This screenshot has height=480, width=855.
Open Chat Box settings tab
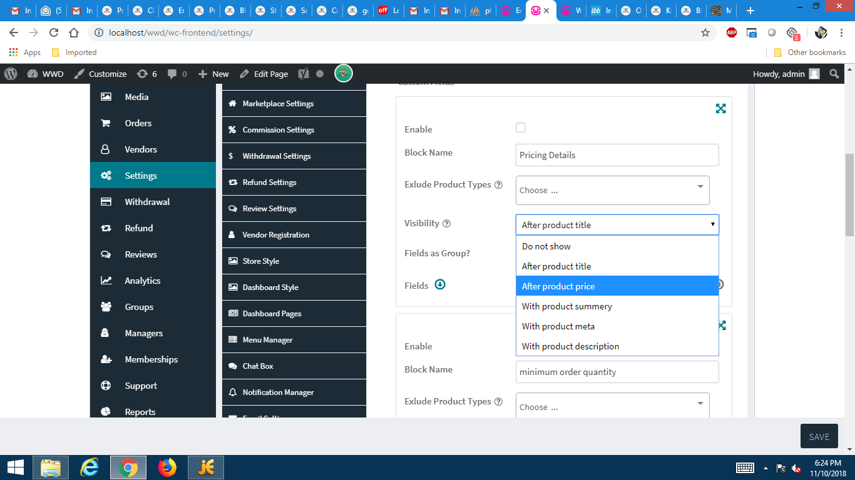[294, 366]
